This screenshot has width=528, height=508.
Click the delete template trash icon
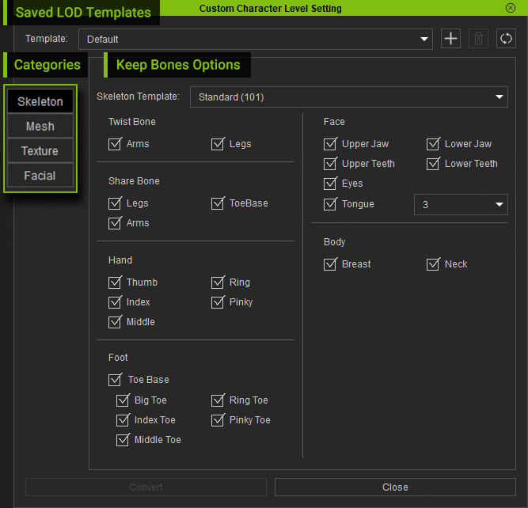[x=478, y=39]
